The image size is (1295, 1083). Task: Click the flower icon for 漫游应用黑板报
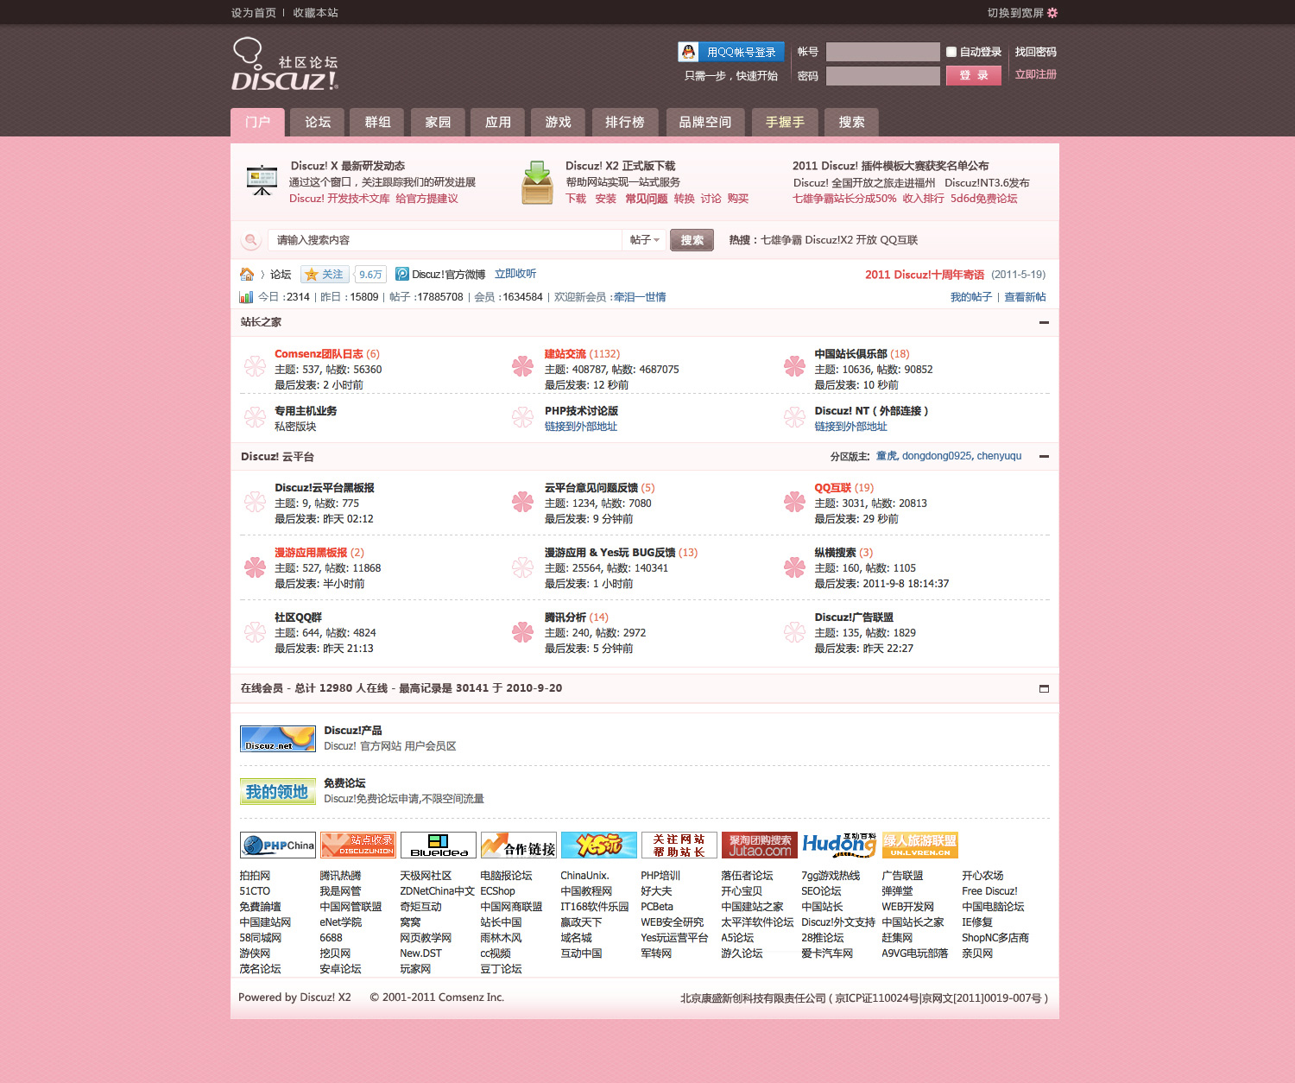255,567
